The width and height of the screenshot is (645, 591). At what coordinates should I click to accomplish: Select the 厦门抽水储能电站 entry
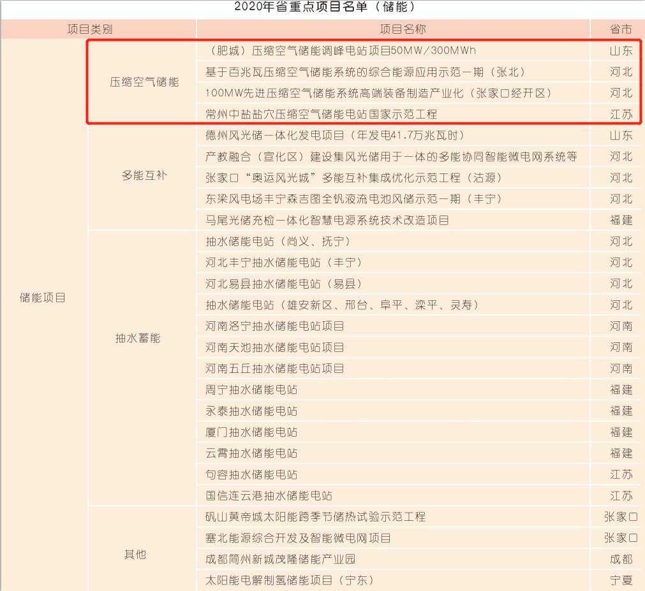(251, 432)
